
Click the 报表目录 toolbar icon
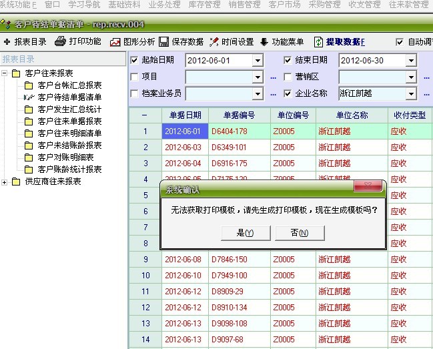[7, 41]
